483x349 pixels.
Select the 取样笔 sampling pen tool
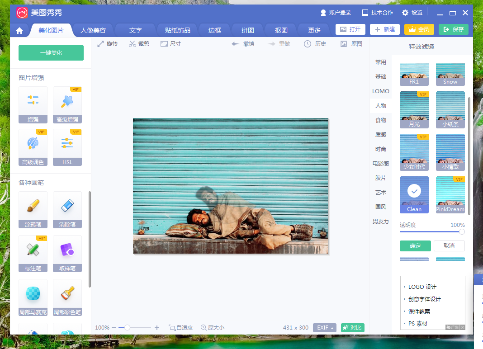click(x=67, y=254)
